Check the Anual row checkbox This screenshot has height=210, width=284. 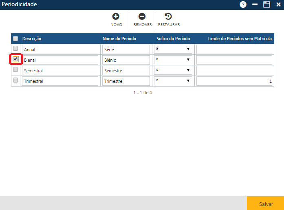[x=15, y=49]
